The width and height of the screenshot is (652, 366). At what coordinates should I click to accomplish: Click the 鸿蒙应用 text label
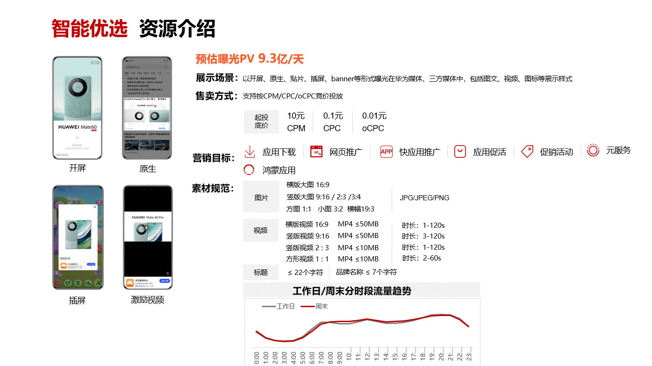coord(279,170)
